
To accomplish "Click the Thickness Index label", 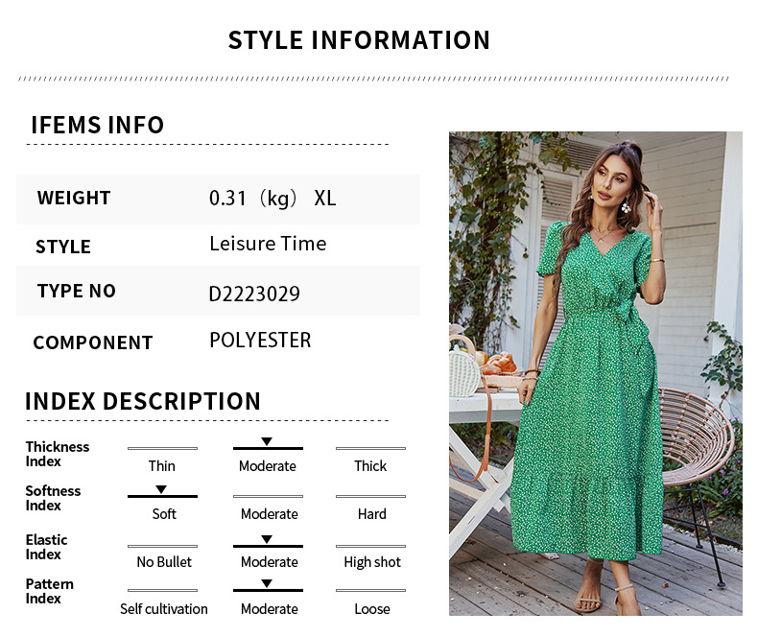I will pyautogui.click(x=57, y=454).
